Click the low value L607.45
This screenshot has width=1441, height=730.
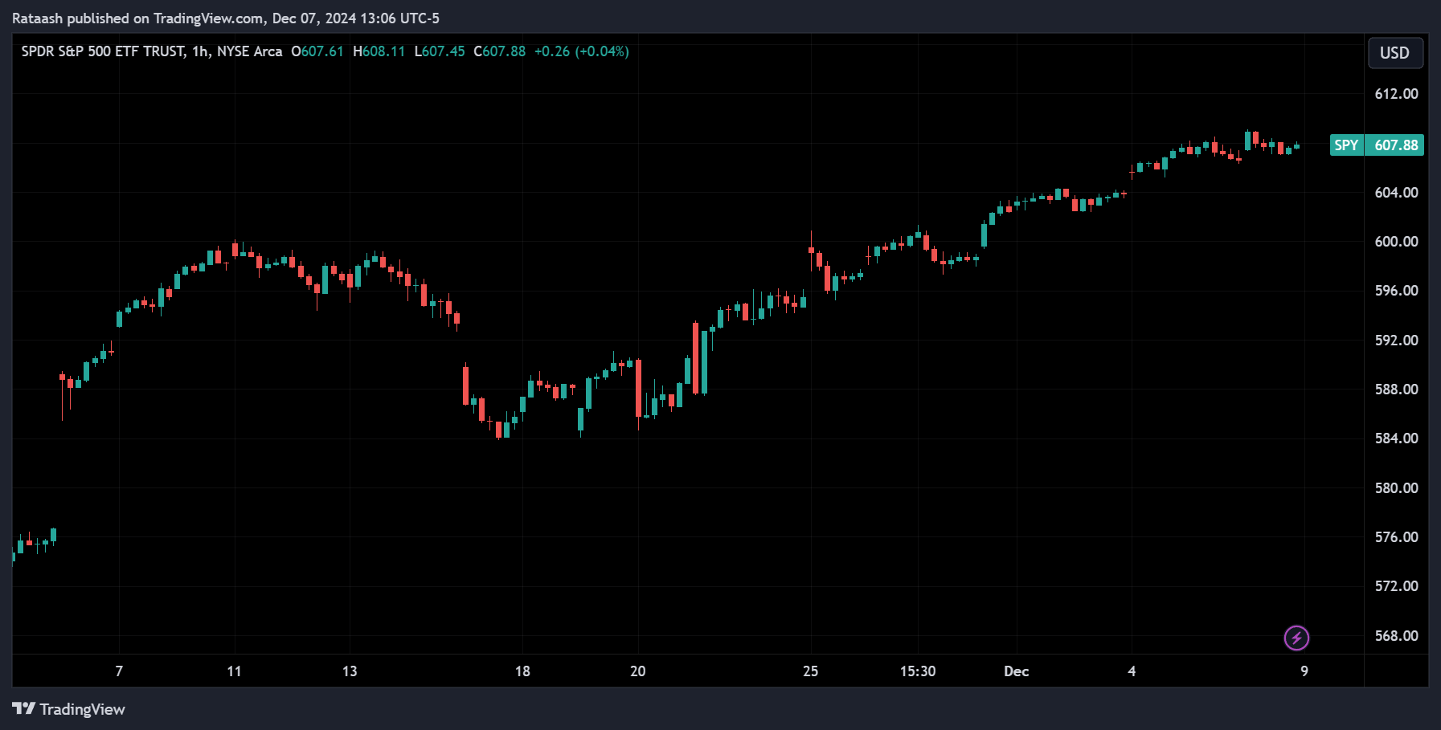coord(440,51)
